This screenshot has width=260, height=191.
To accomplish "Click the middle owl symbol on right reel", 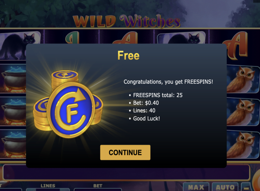I will tap(243, 112).
